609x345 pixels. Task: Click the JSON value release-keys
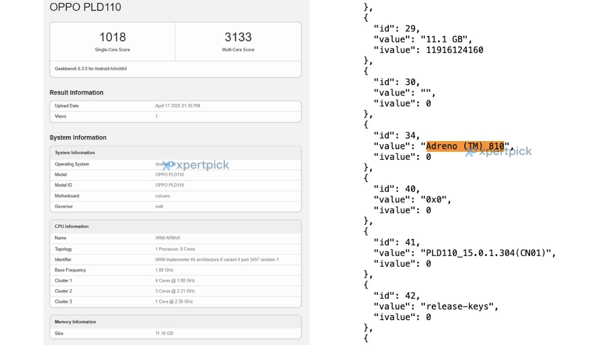(x=459, y=306)
